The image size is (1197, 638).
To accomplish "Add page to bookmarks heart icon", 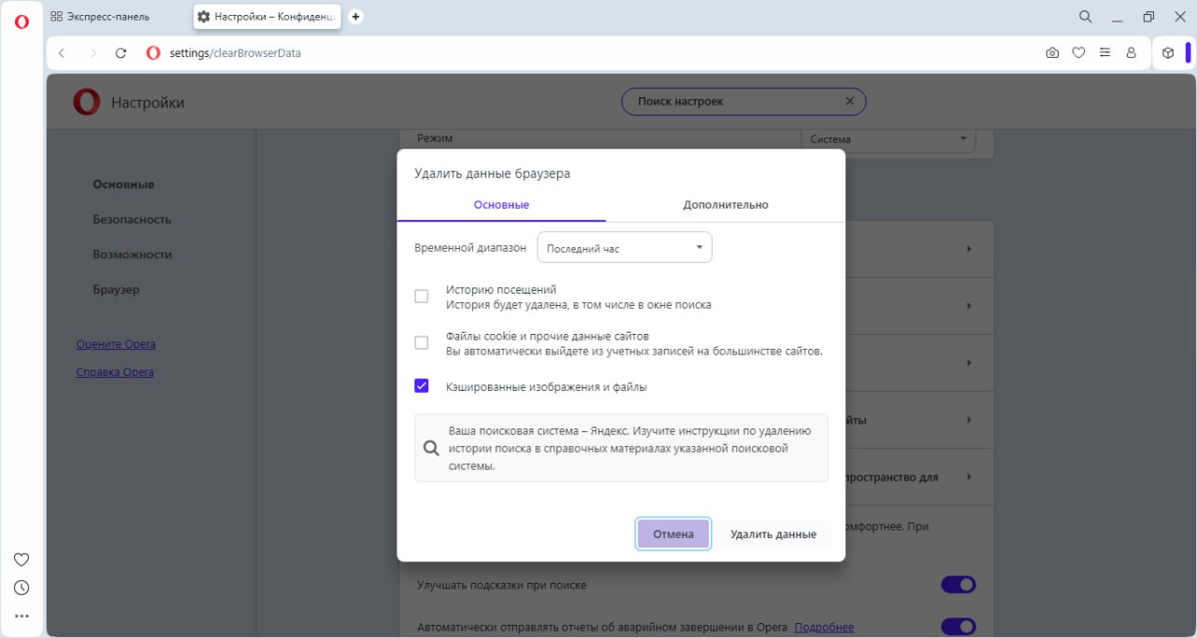I will pos(1078,53).
